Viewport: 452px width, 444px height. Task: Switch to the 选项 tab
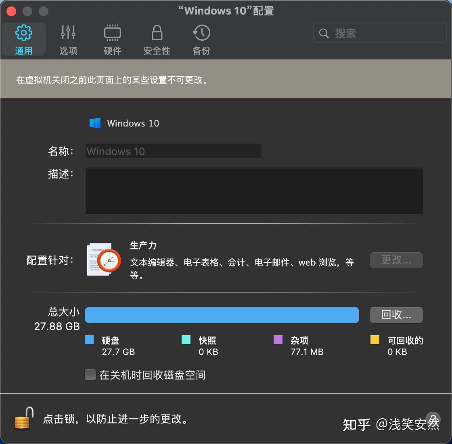pos(68,39)
